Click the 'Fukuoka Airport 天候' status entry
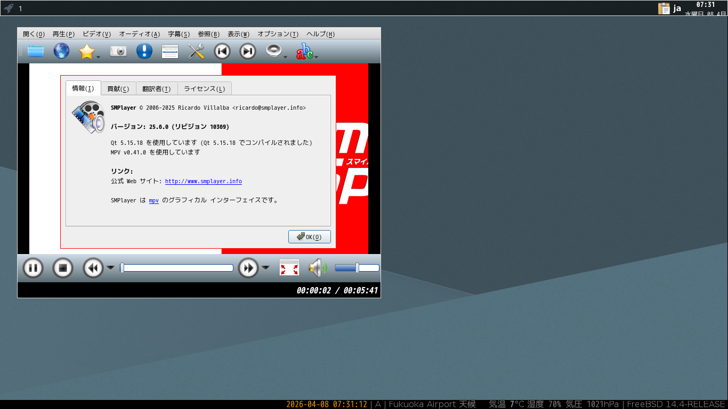Screen dimensions: 728x409 [x=432, y=404]
